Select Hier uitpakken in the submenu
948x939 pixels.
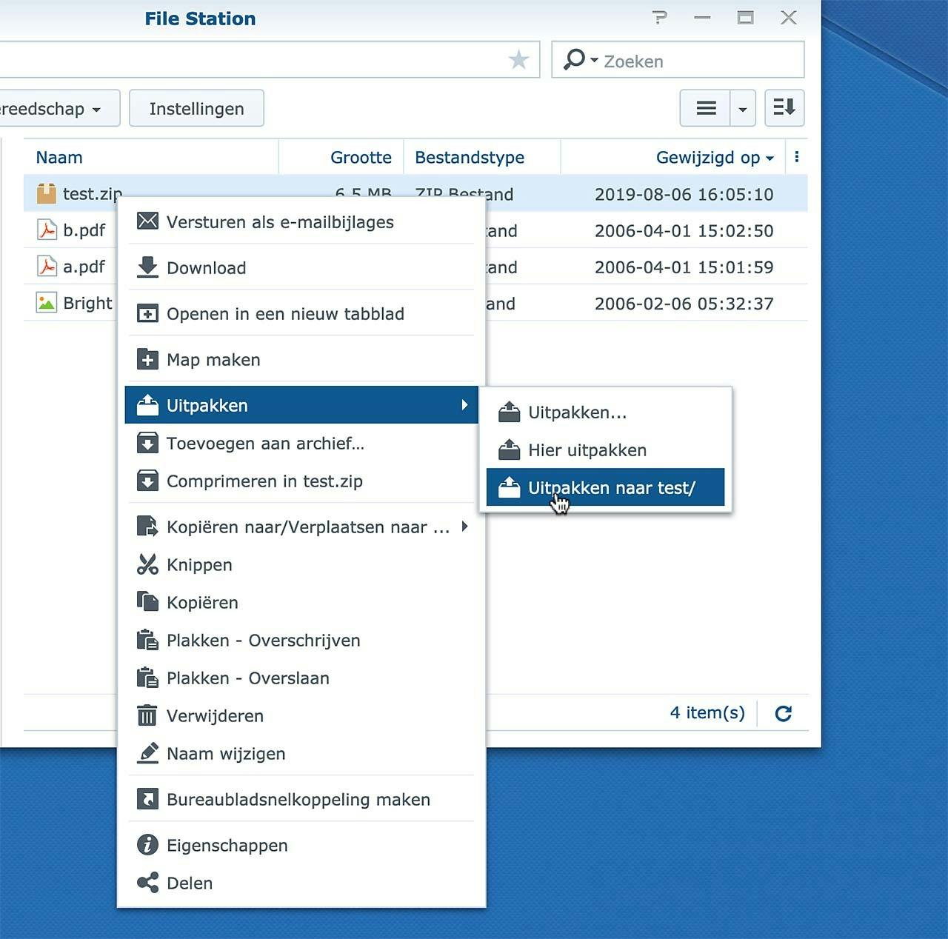click(605, 450)
